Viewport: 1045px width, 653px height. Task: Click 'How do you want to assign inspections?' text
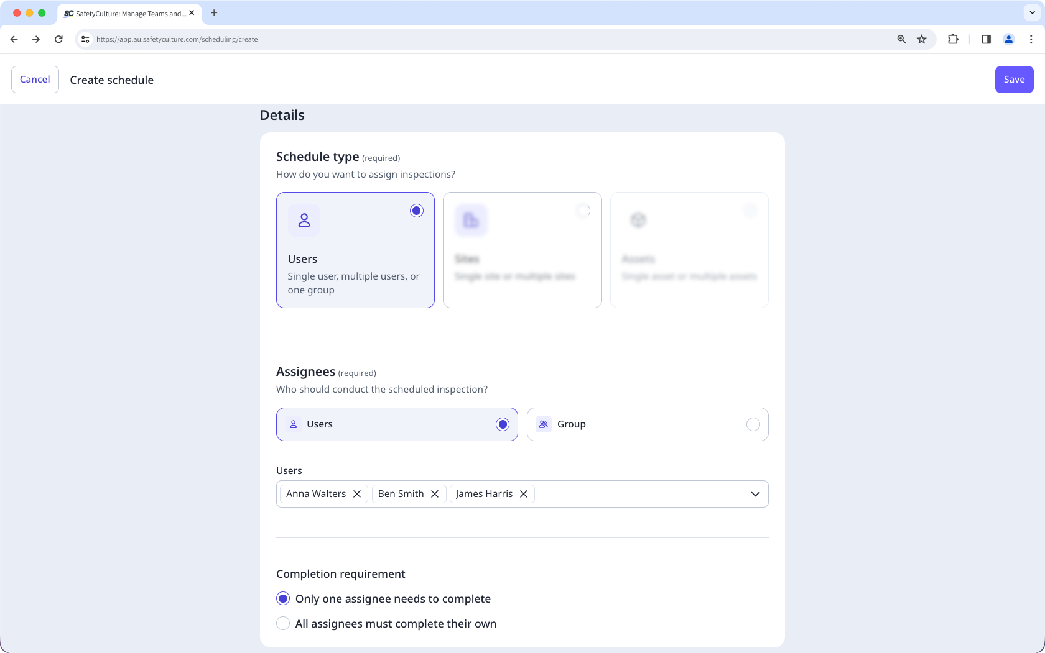[x=366, y=175]
